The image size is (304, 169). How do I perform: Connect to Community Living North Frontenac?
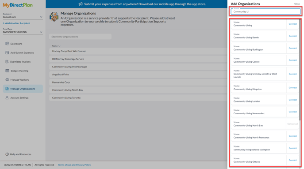(292, 136)
